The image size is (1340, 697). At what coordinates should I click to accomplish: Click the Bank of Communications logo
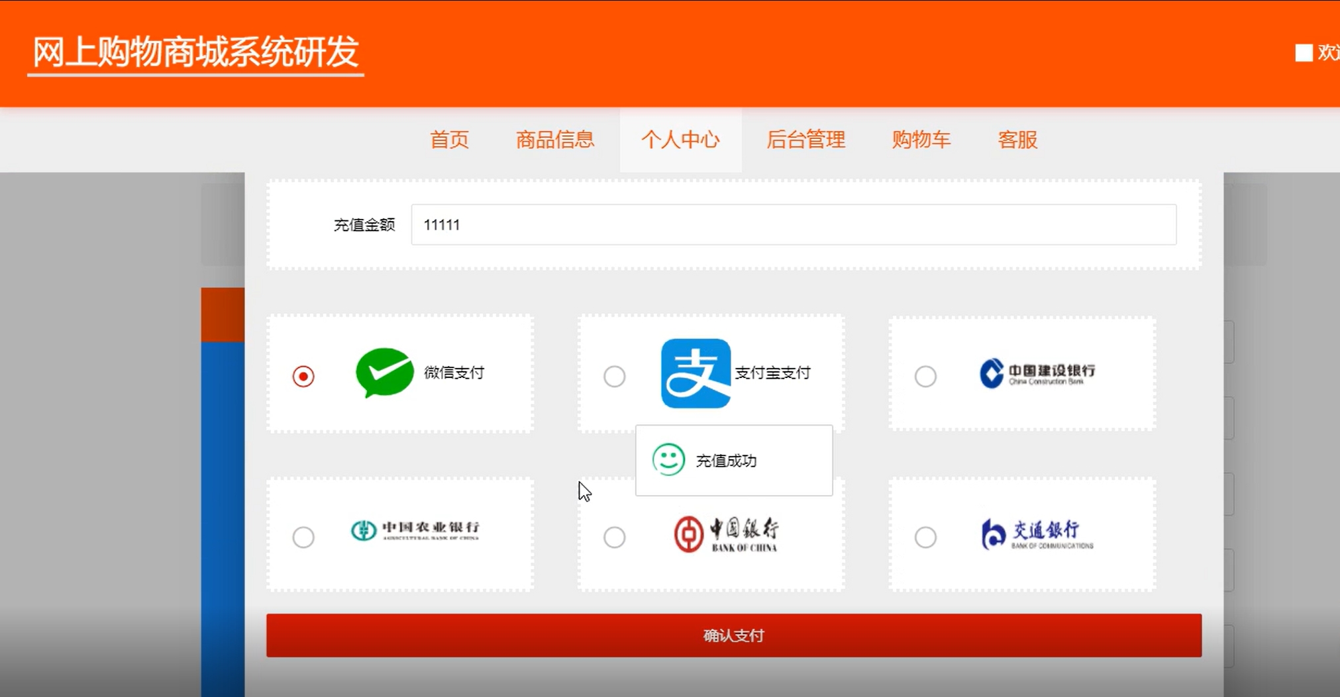pyautogui.click(x=1037, y=534)
